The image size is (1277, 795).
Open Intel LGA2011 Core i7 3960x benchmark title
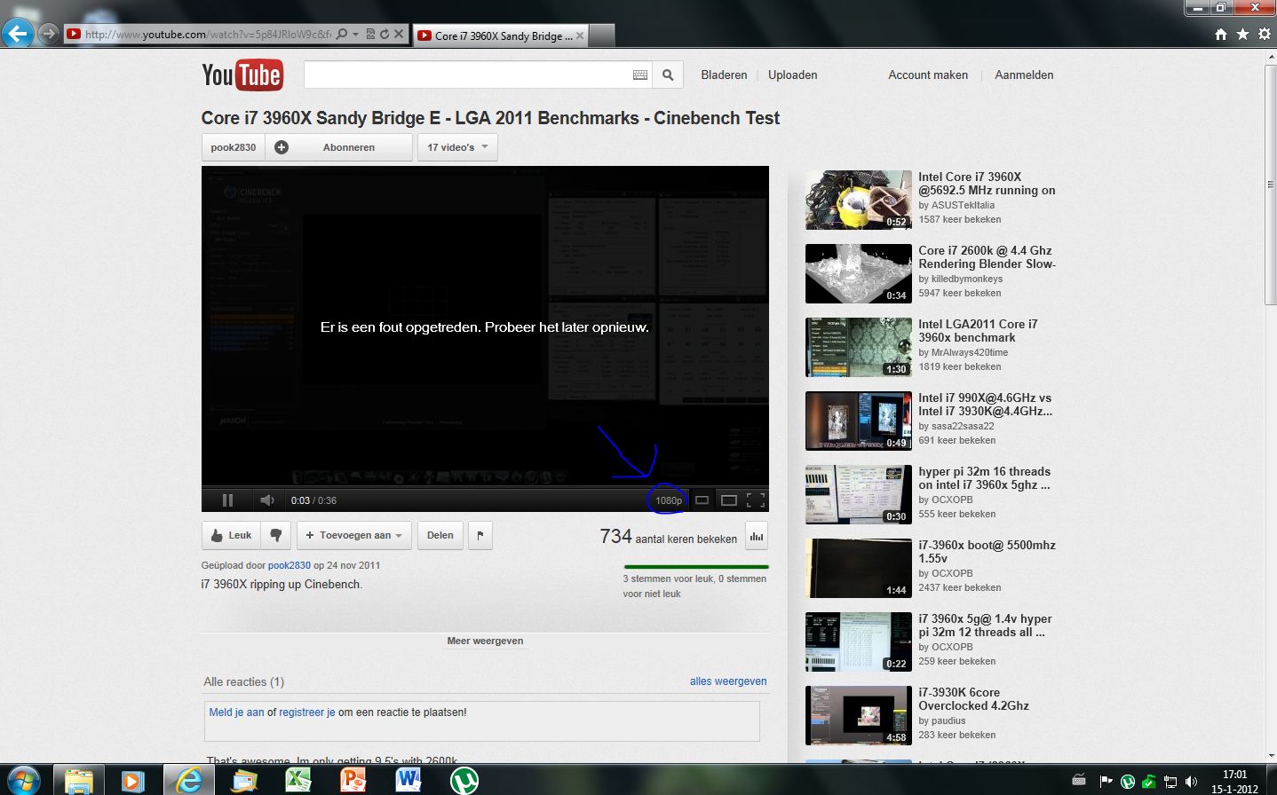click(x=978, y=331)
